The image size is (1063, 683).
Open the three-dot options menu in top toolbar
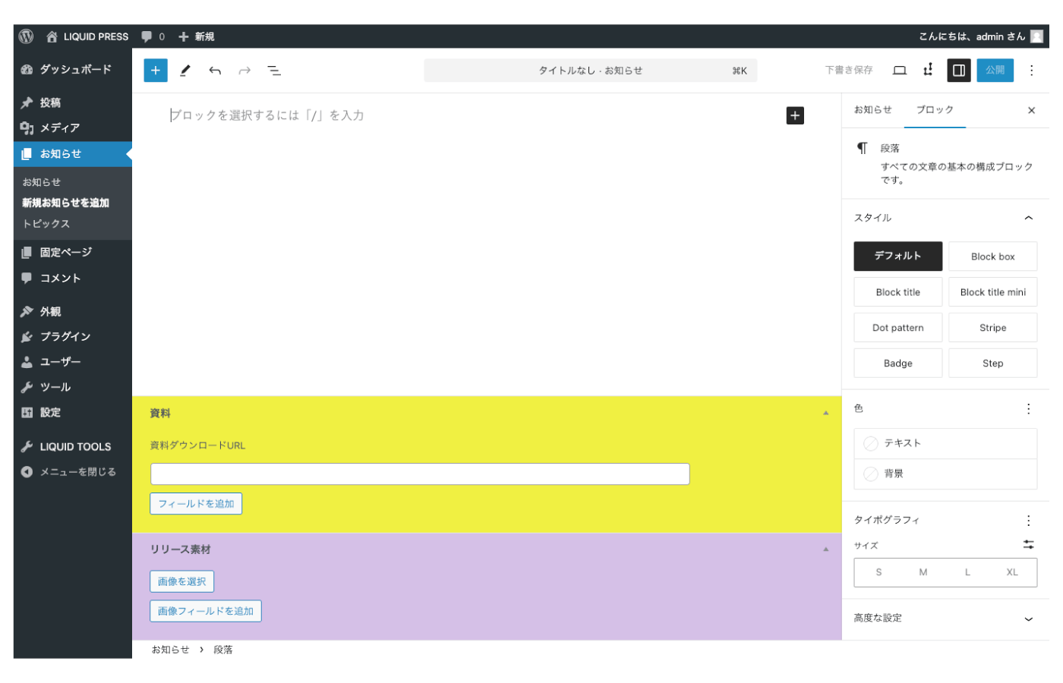(x=1031, y=71)
